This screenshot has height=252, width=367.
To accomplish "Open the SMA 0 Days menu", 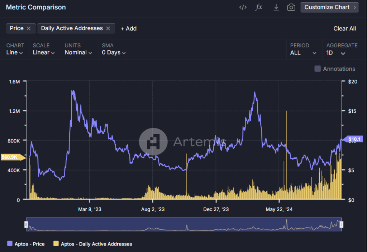I will coord(114,52).
